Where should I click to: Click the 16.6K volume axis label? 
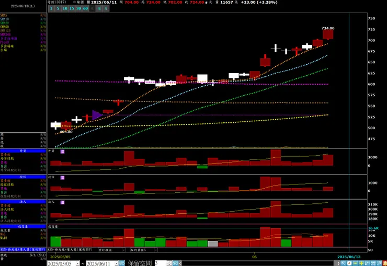373,228
